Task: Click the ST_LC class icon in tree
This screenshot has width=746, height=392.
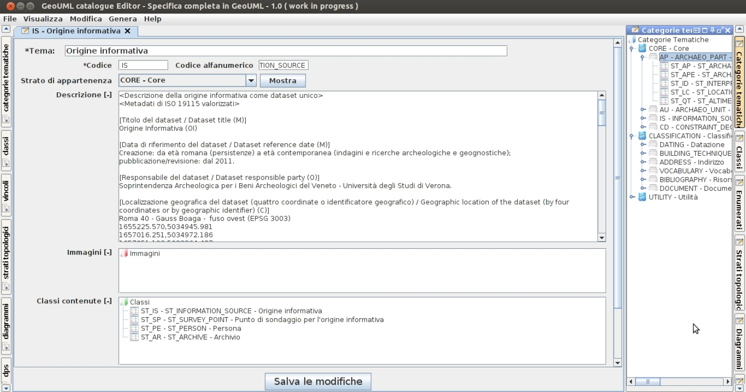Action: [x=664, y=92]
